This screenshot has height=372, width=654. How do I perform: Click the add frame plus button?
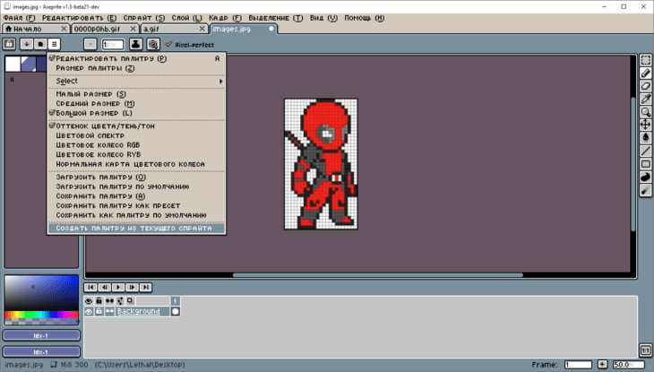602,365
